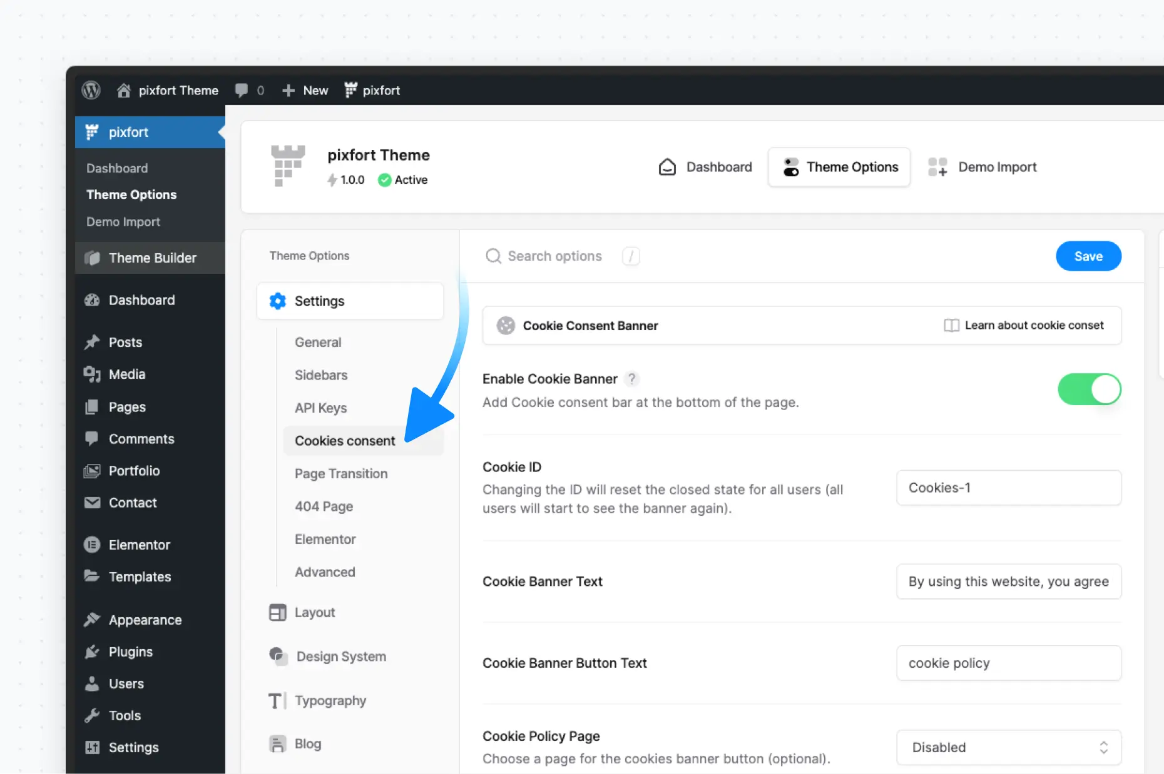
Task: Click the Cookie Consent Banner heading
Action: point(590,326)
